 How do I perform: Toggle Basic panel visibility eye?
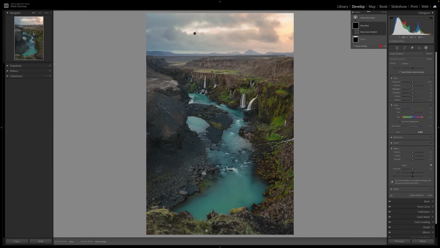pos(390,201)
